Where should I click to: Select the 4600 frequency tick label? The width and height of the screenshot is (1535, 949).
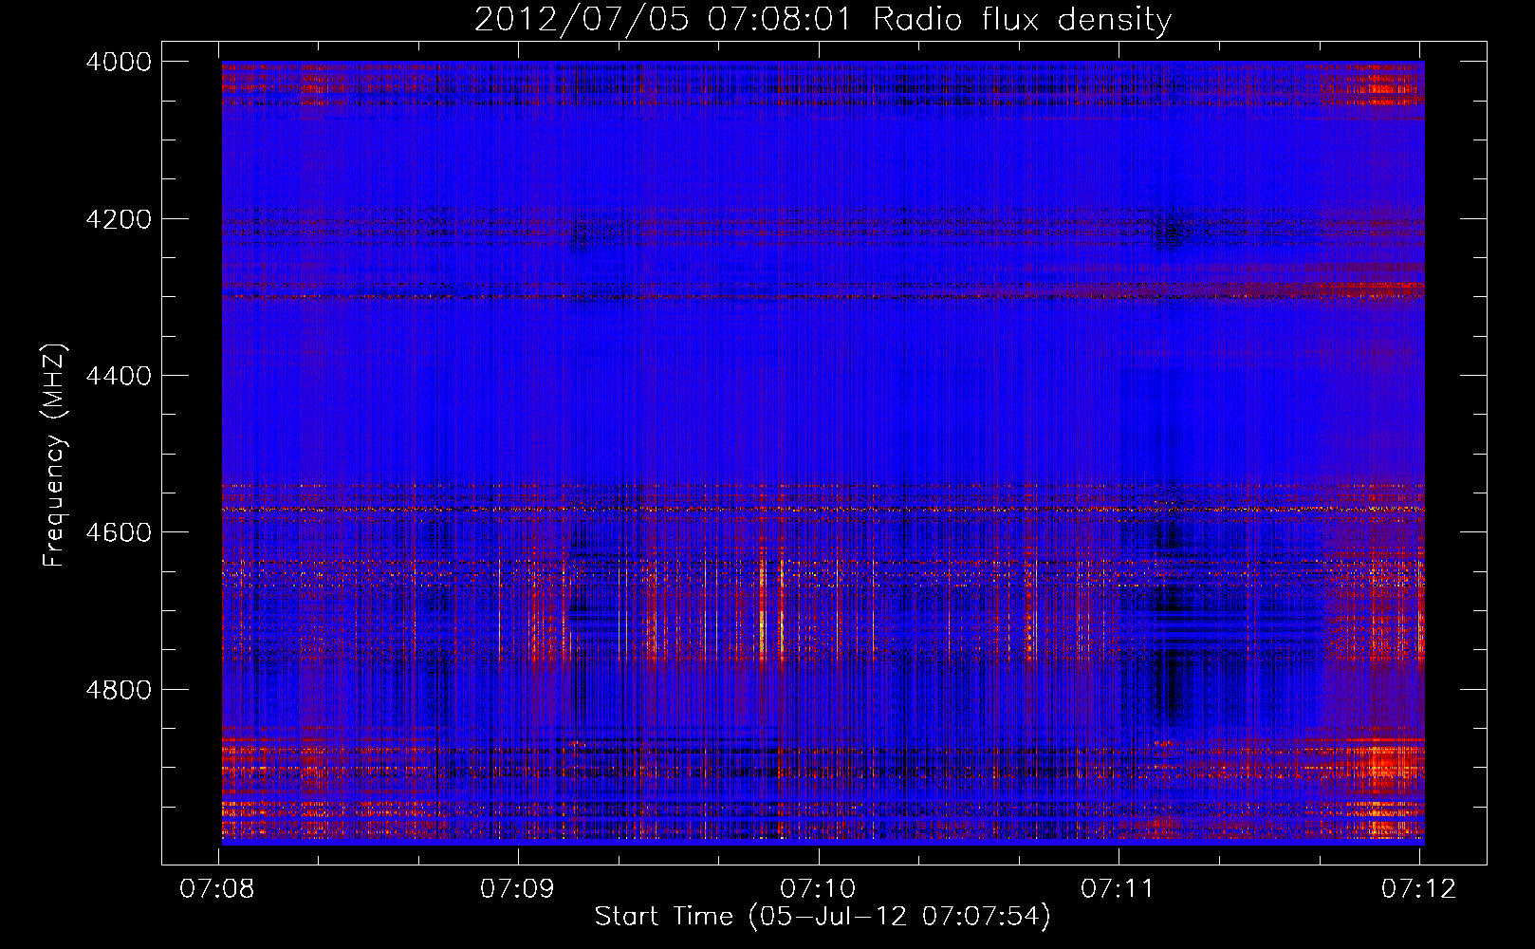(x=119, y=532)
